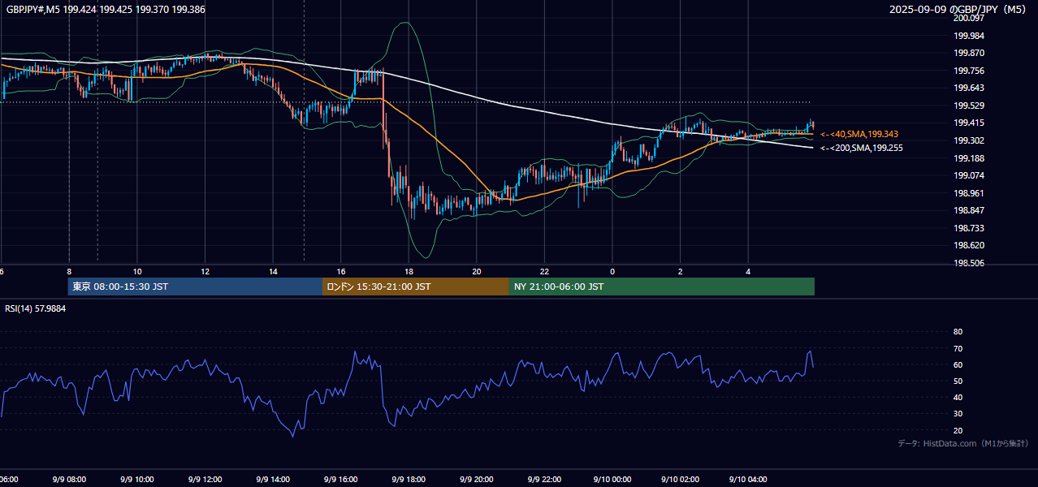
Task: Click the 9/9 10:00 date label
Action: 136,480
